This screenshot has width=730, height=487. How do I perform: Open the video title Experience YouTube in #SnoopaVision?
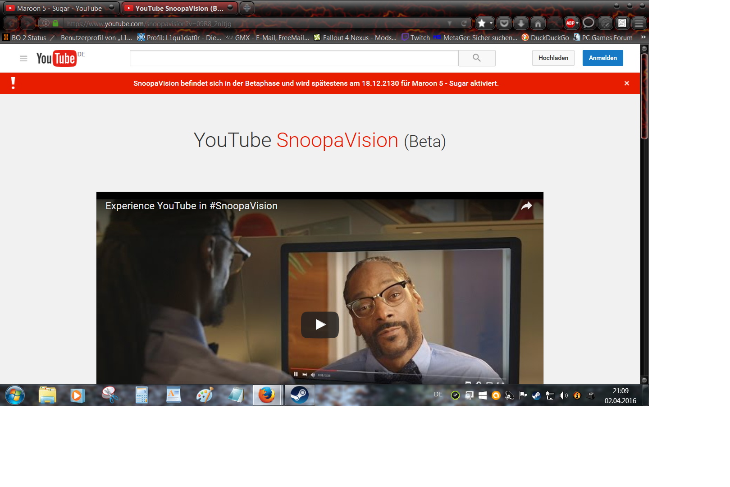[x=192, y=206]
